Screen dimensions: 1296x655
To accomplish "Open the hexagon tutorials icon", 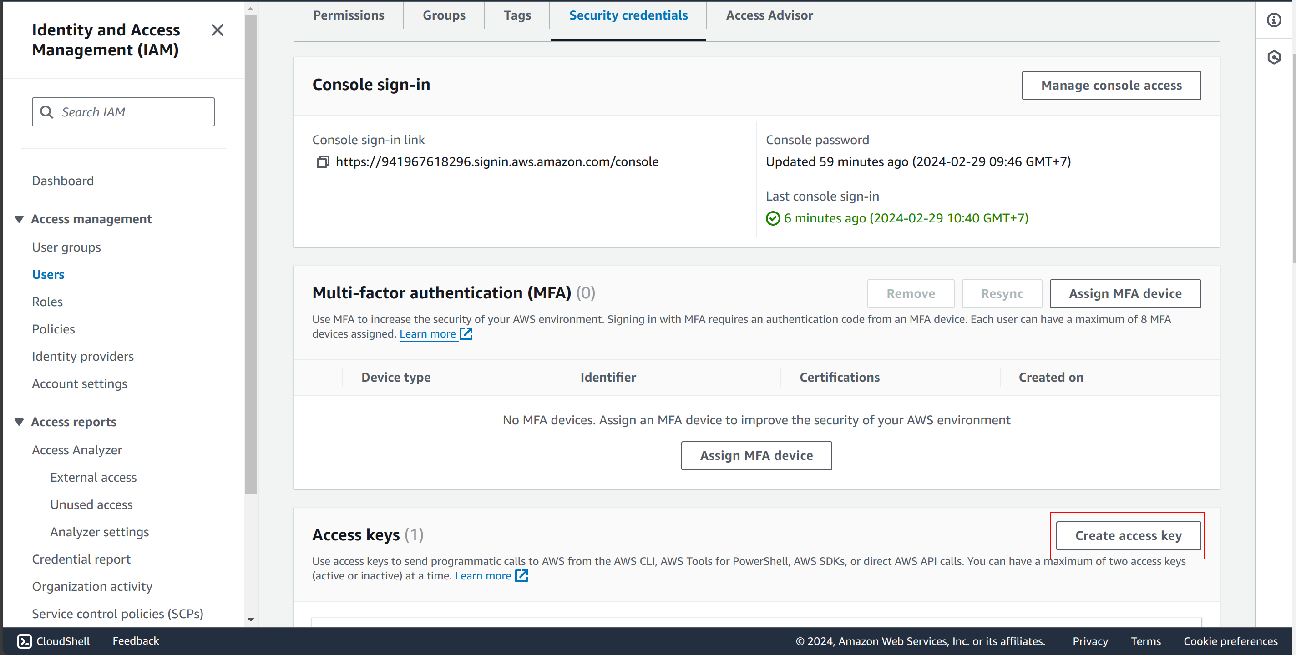I will coord(1273,57).
